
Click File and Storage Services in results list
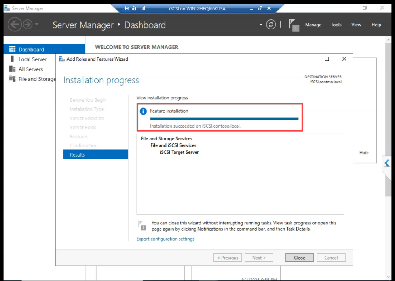click(167, 138)
